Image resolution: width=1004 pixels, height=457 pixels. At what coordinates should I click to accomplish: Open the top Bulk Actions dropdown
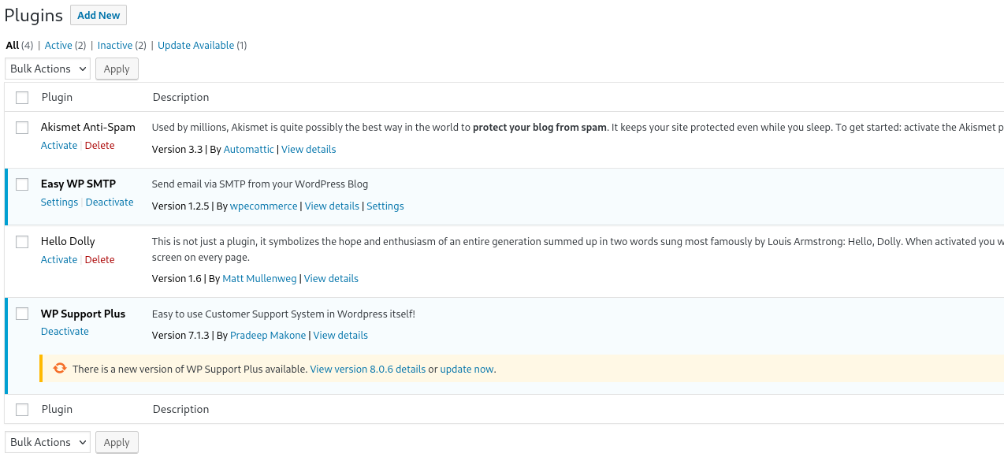pyautogui.click(x=47, y=69)
